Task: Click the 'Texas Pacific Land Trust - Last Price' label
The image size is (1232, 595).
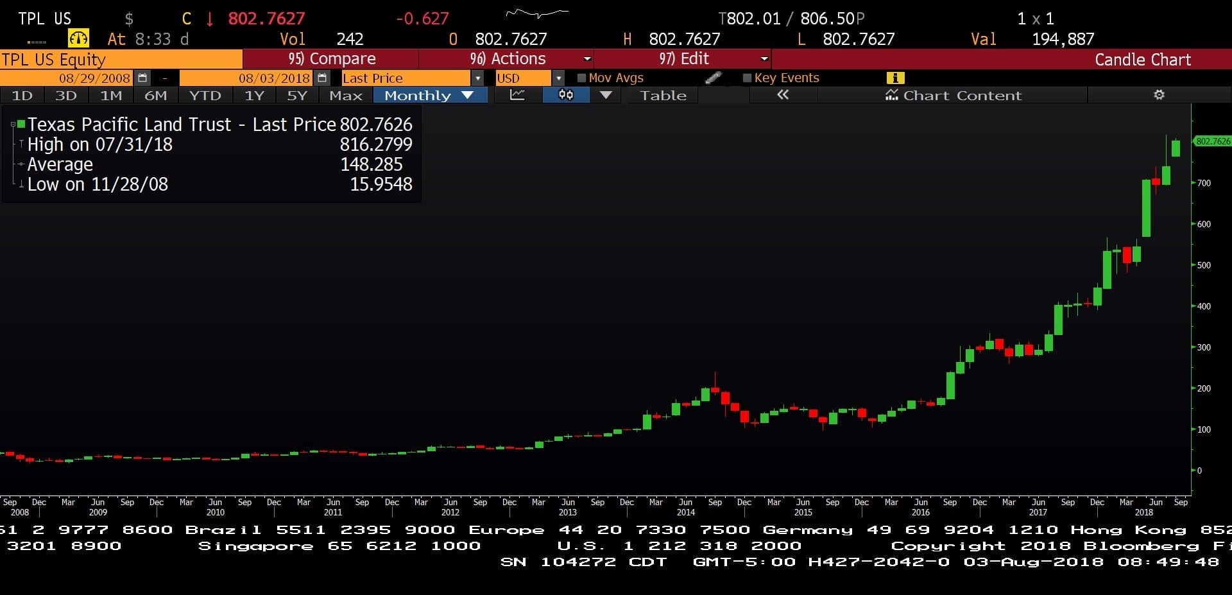Action: 182,124
